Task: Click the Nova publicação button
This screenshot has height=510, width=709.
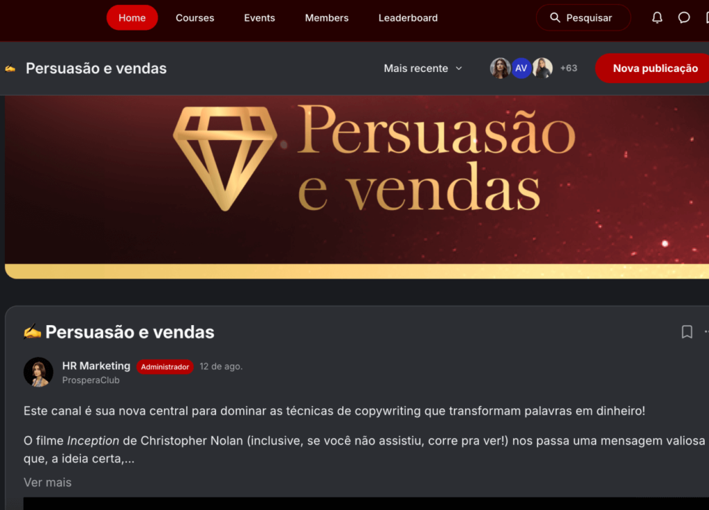Action: 654,69
